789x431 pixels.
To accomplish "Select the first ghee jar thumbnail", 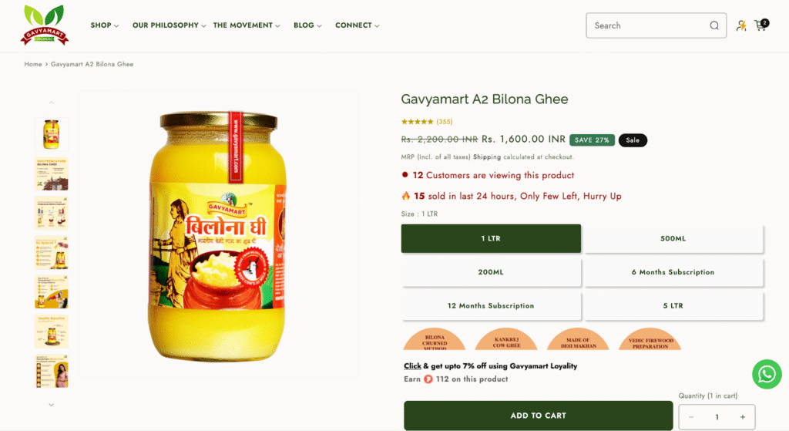I will tap(52, 134).
